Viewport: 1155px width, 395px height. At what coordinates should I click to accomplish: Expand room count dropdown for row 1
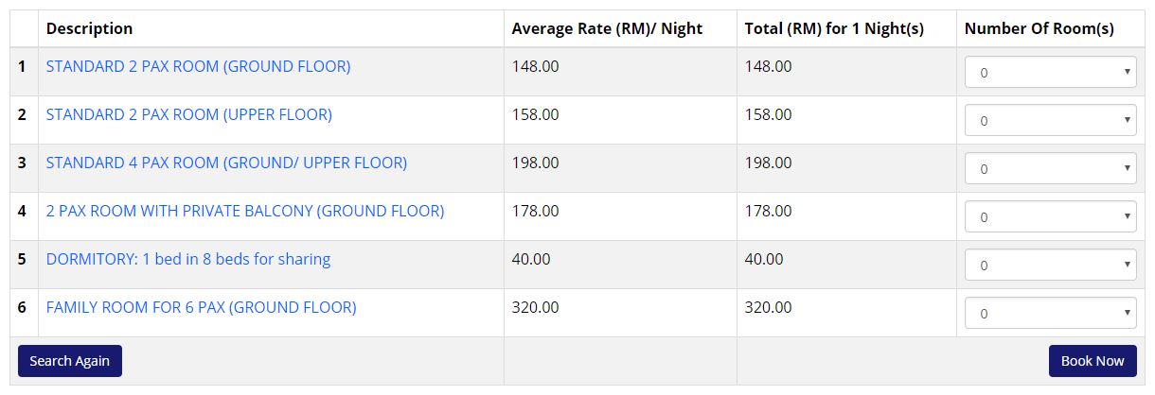tap(1050, 72)
